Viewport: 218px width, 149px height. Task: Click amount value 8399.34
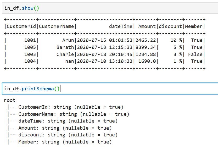[x=146, y=47]
